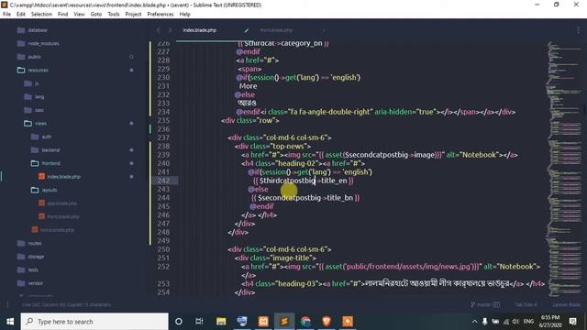This screenshot has width=587, height=330.
Task: Click line number 236 in the gutter
Action: click(x=163, y=129)
